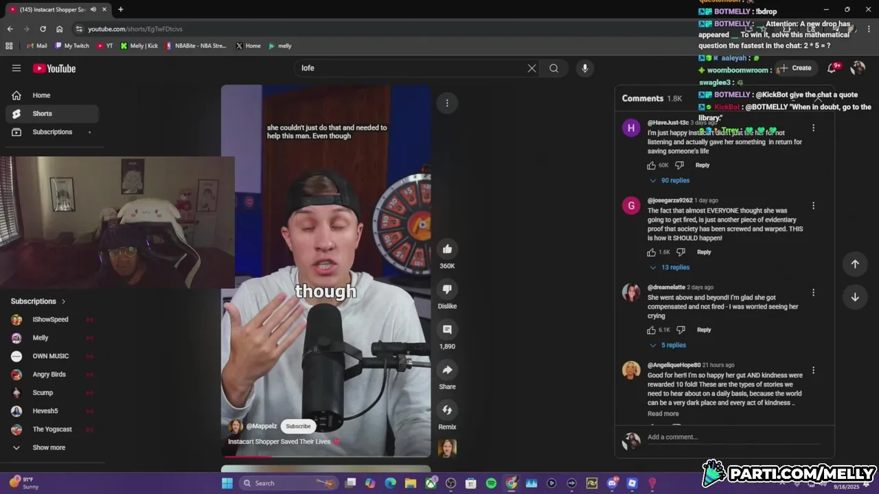Go to previous Short with up arrow
The height and width of the screenshot is (494, 879).
pyautogui.click(x=855, y=264)
